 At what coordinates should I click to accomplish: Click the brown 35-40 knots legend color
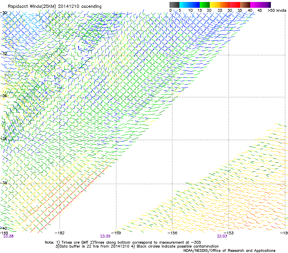(x=245, y=5)
